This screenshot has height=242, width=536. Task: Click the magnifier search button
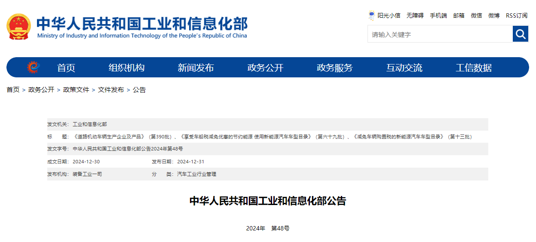(x=520, y=34)
